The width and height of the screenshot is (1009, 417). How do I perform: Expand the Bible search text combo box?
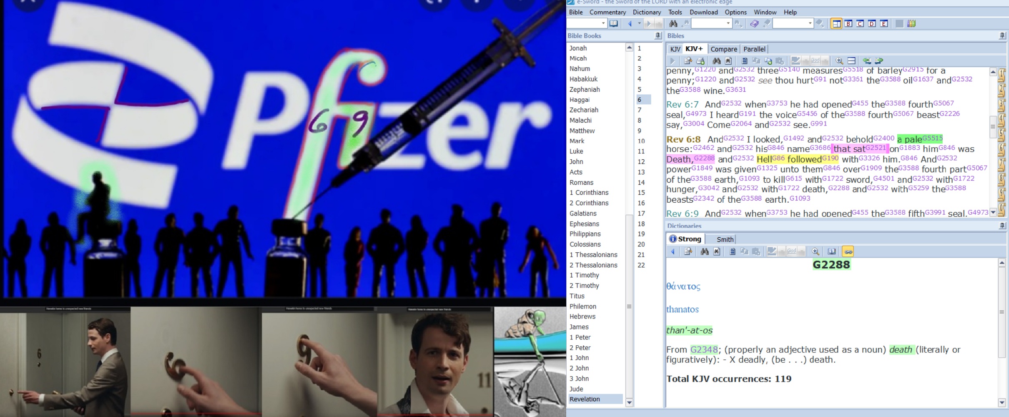[x=728, y=23]
